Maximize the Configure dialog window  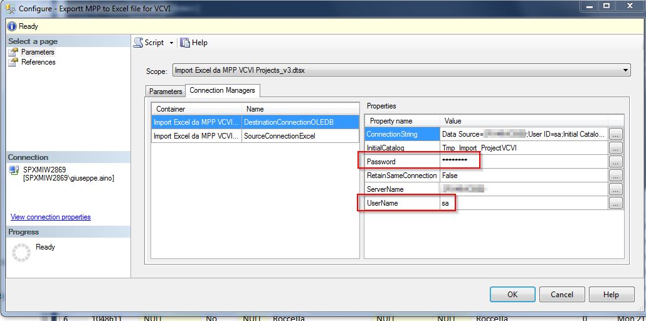coord(606,6)
